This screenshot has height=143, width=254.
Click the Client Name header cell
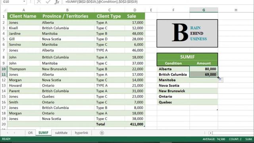pos(24,16)
